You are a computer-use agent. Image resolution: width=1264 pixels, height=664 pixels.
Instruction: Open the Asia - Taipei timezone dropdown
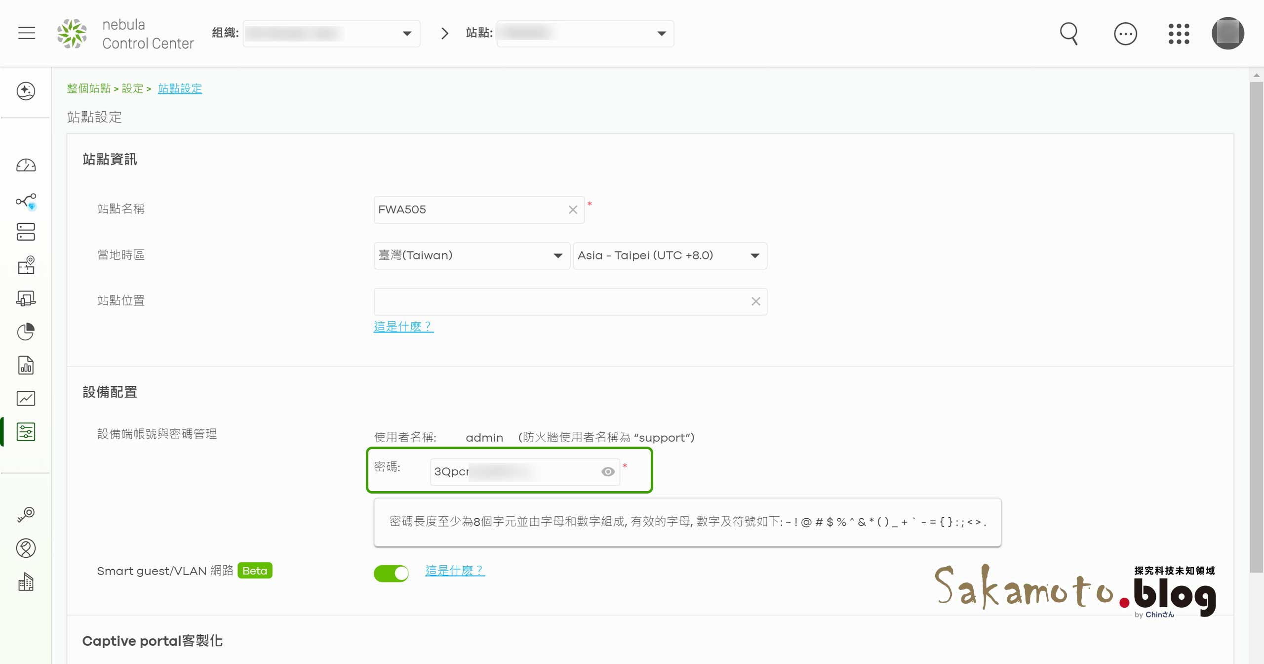click(x=670, y=255)
